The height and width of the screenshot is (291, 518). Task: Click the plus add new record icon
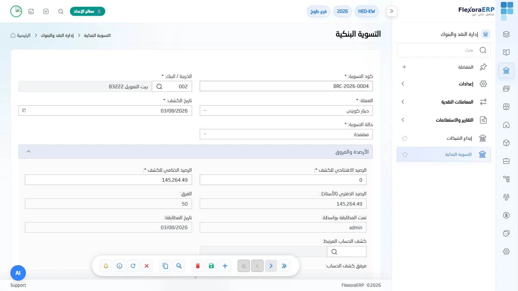[x=225, y=266]
